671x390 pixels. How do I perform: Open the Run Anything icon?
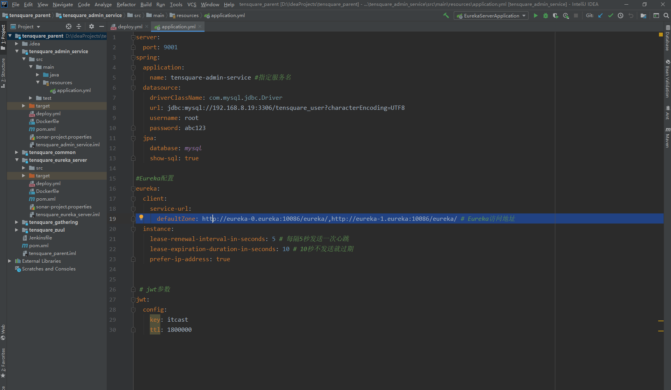pos(656,16)
